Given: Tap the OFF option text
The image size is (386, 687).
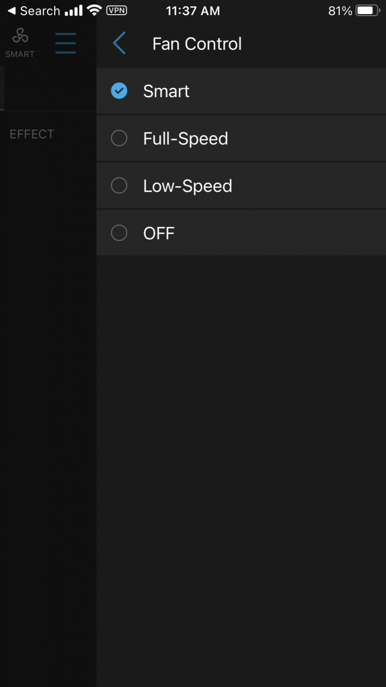Looking at the screenshot, I should pyautogui.click(x=159, y=233).
